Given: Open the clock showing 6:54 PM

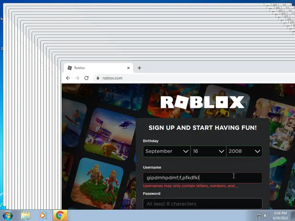Looking at the screenshot, I should point(280,216).
